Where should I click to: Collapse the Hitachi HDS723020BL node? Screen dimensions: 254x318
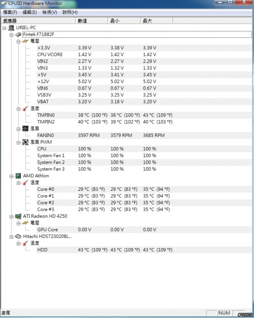click(x=12, y=237)
